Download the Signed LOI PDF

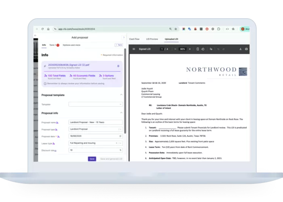point(241,49)
